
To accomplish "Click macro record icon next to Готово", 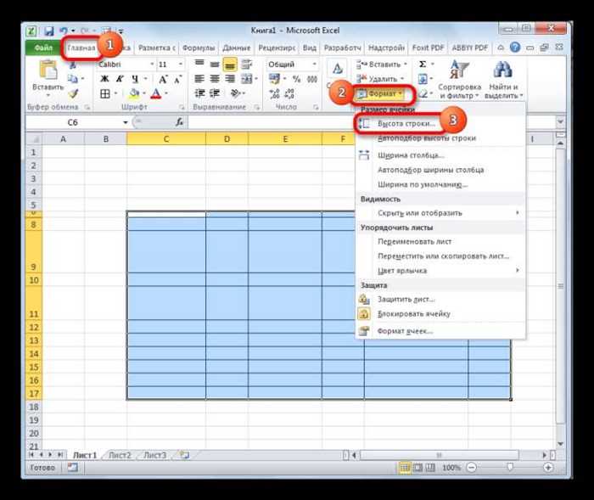I will tap(72, 468).
